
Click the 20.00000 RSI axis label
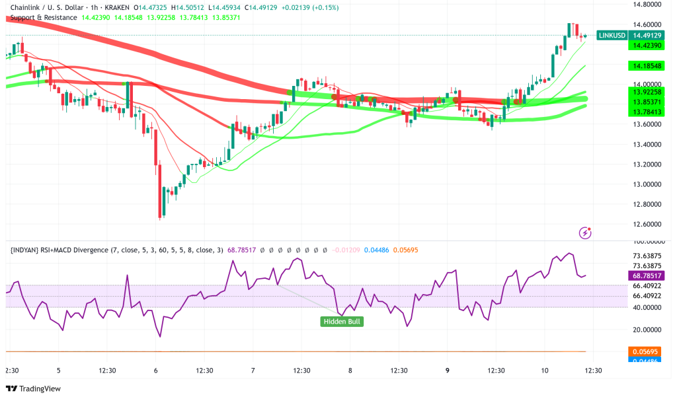coord(647,330)
